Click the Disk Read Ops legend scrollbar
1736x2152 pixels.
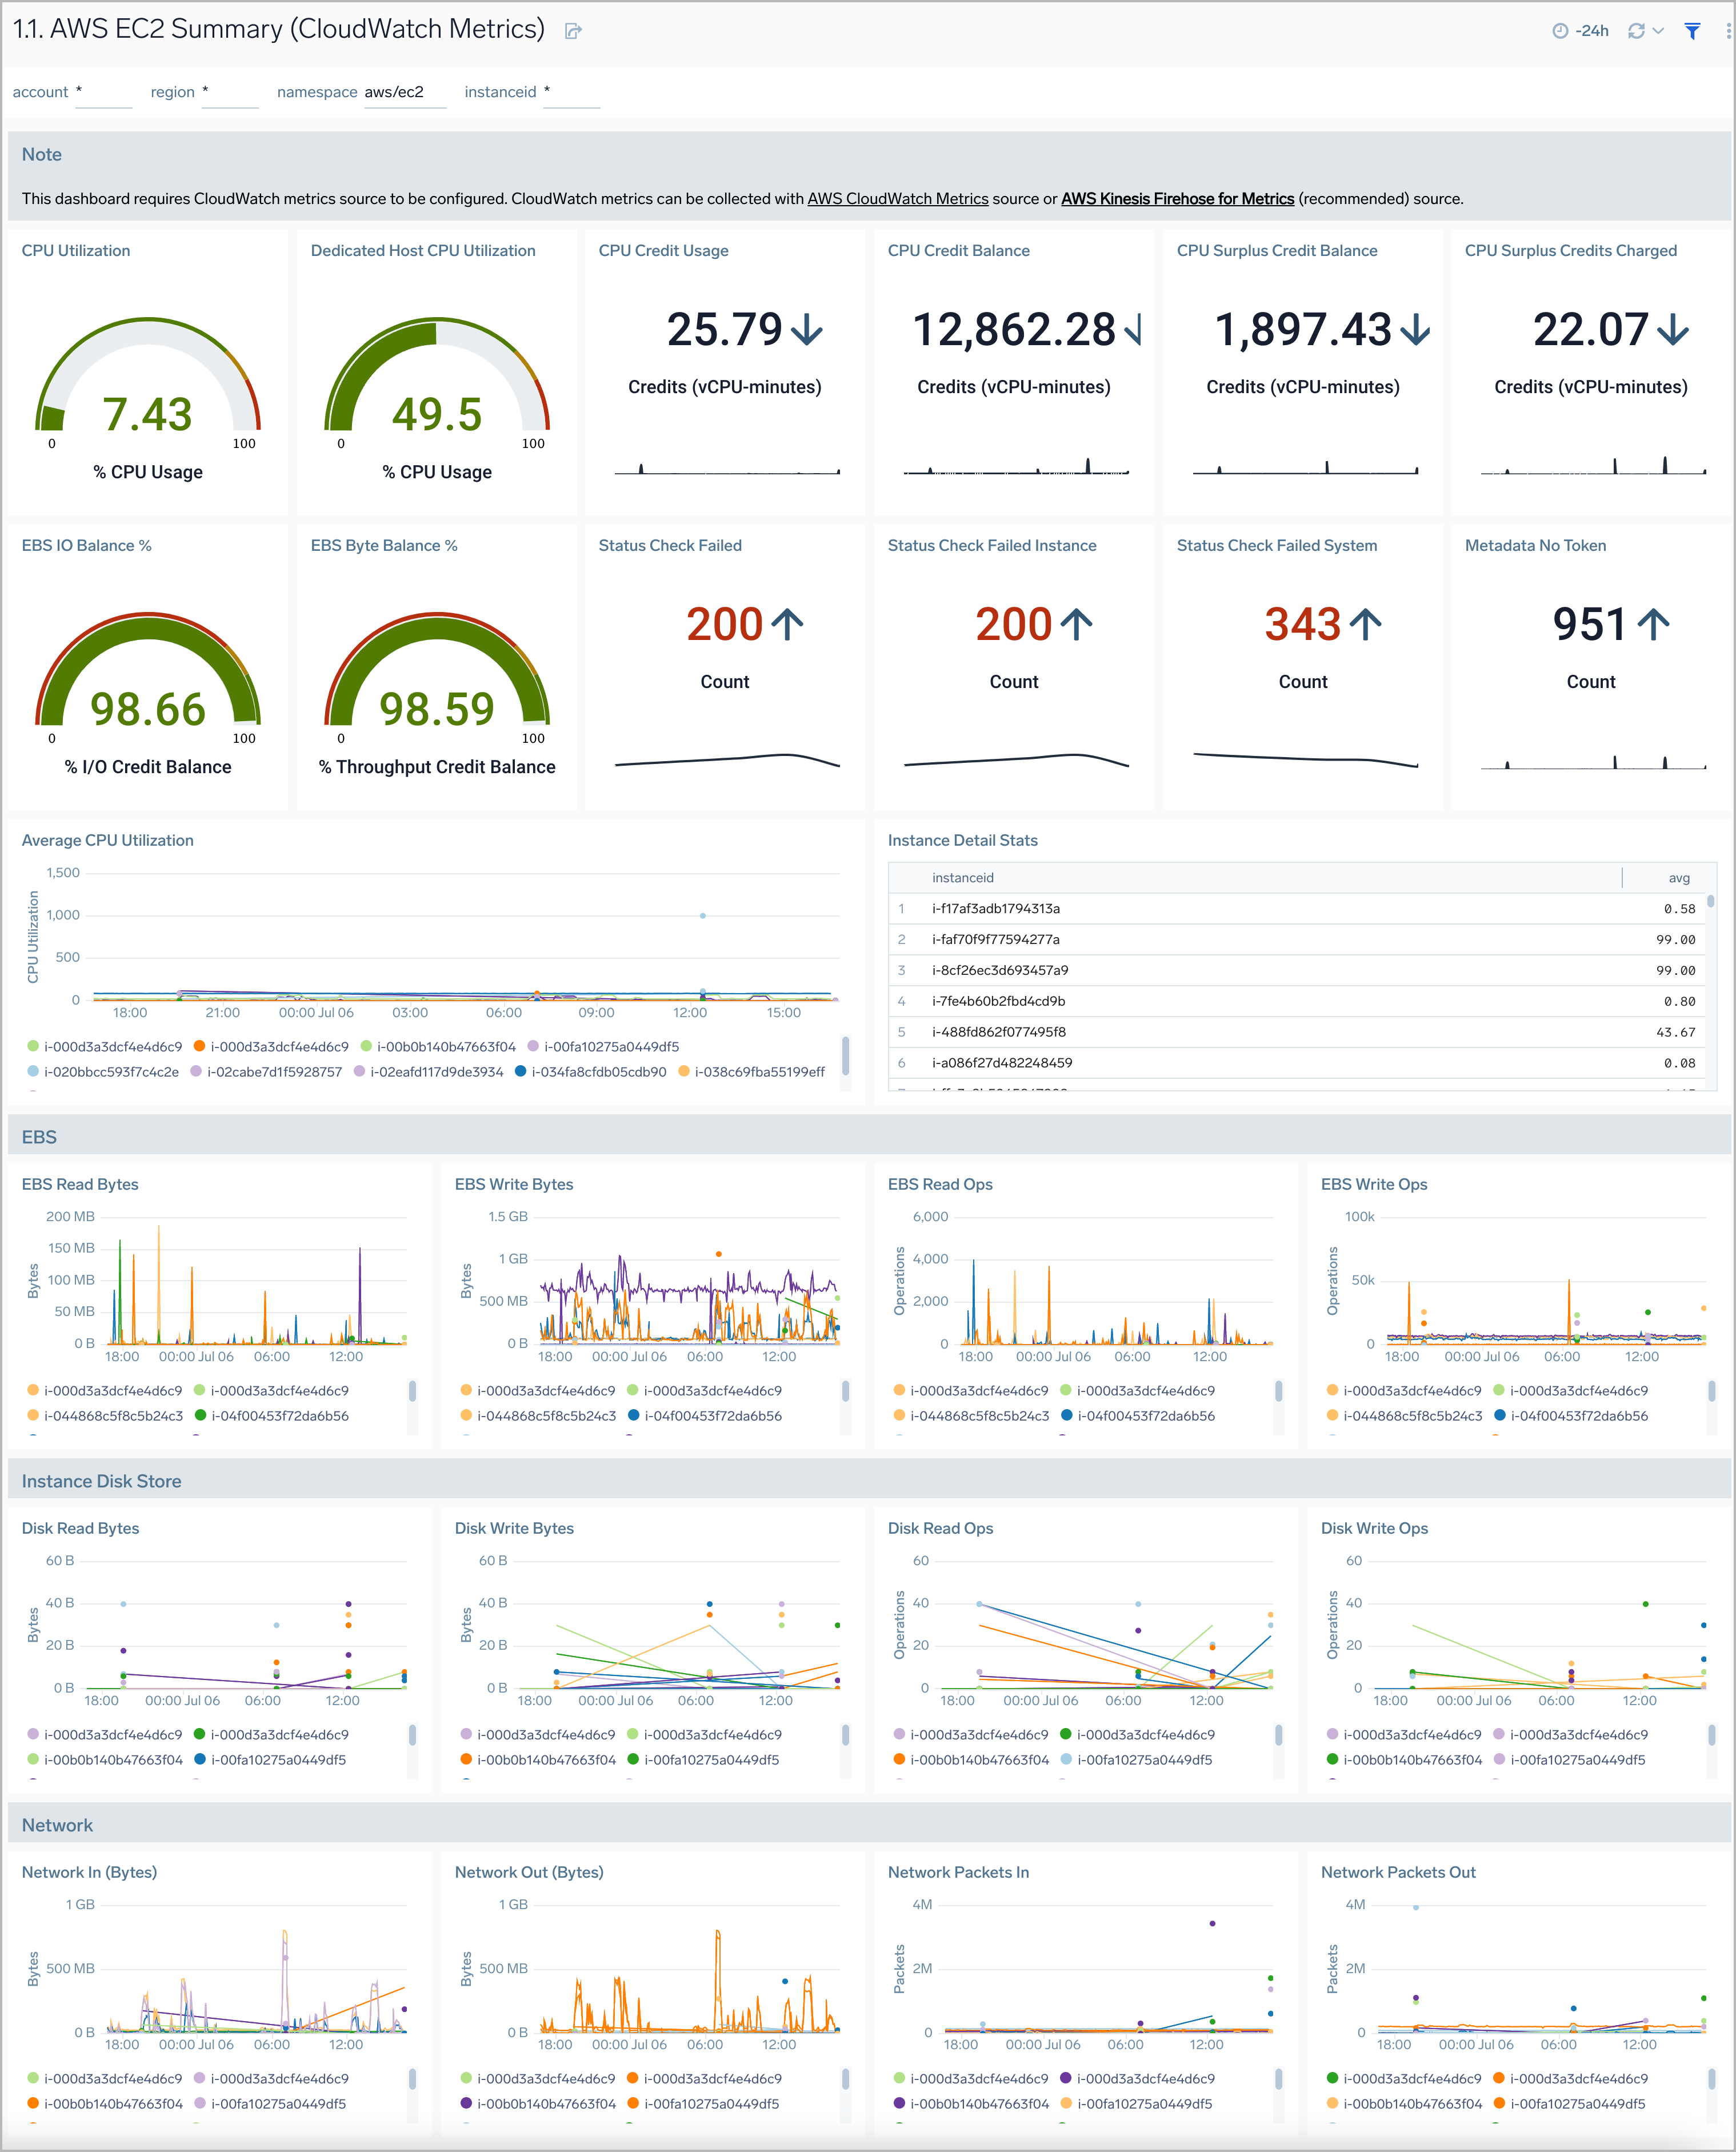click(1279, 1735)
